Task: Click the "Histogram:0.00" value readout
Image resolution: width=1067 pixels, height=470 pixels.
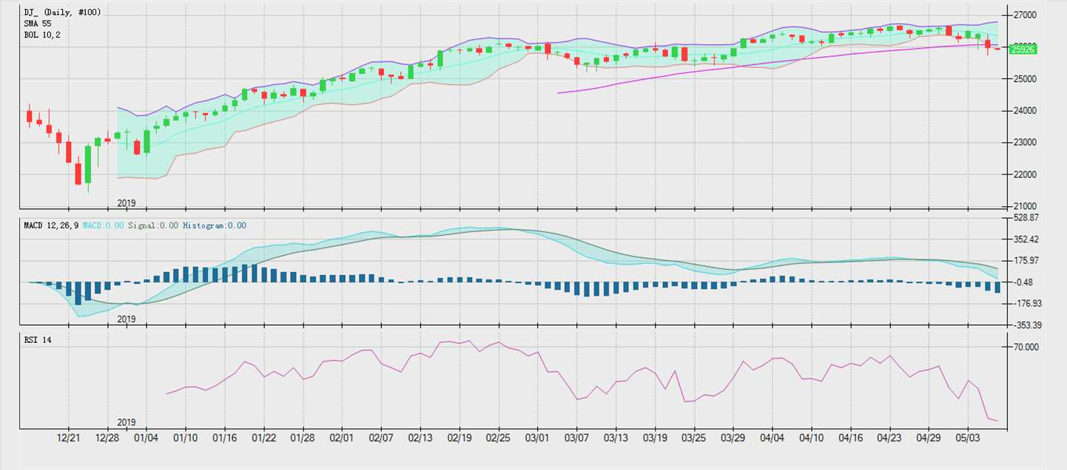Action: (215, 225)
